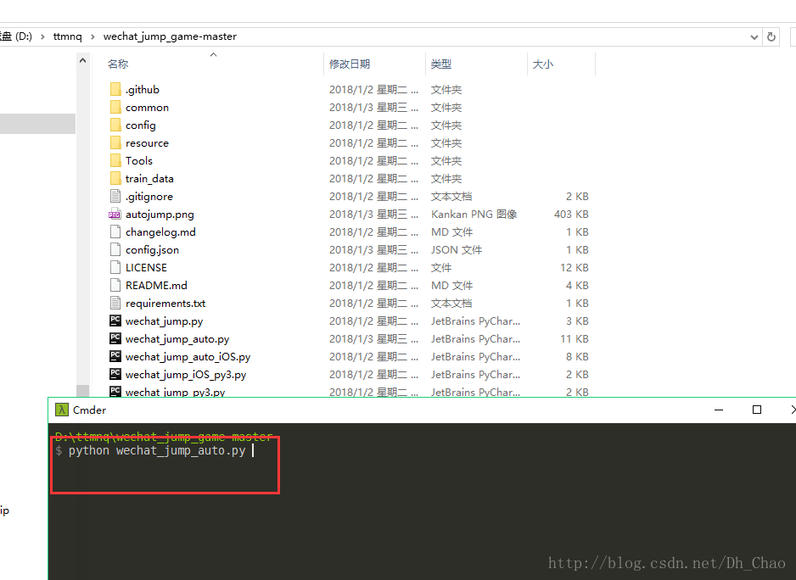
Task: Click the JSON 文件 type cell
Action: pyautogui.click(x=457, y=249)
